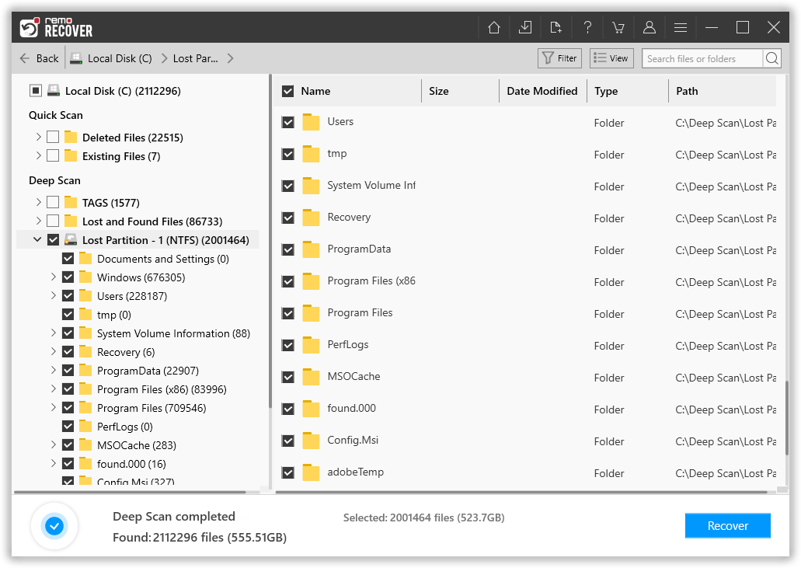Click the Lost Partition drive icon in tree

click(71, 239)
